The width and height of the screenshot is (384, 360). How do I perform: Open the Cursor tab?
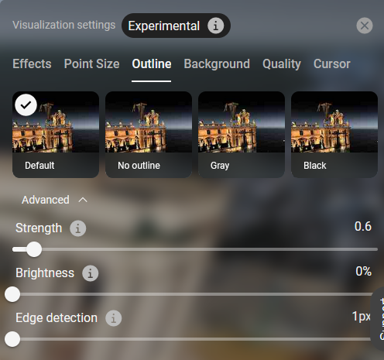[332, 63]
